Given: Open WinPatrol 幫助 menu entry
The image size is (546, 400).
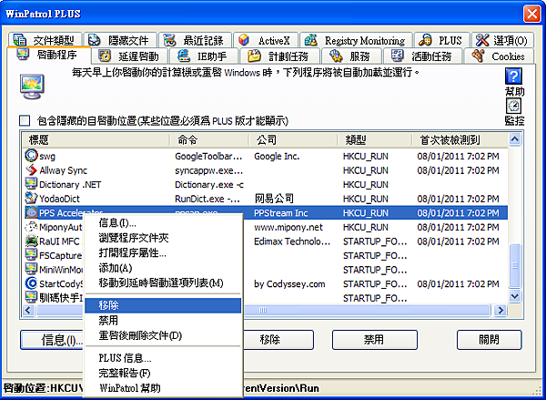Looking at the screenshot, I should click(x=163, y=388).
